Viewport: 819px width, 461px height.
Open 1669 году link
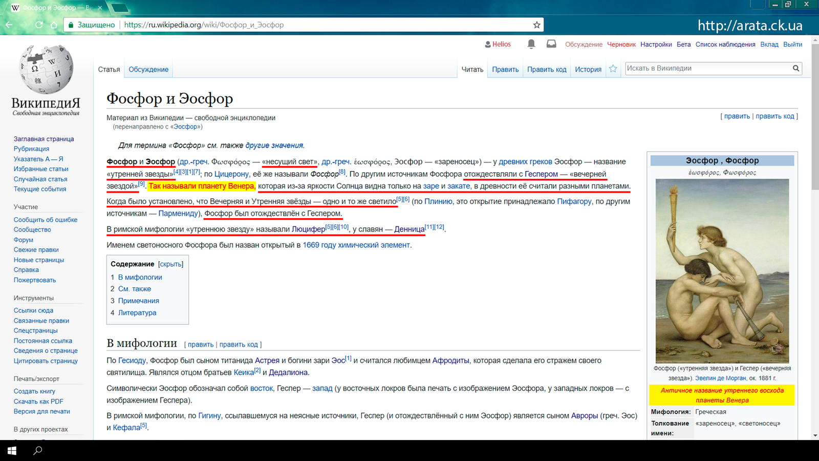[319, 245]
